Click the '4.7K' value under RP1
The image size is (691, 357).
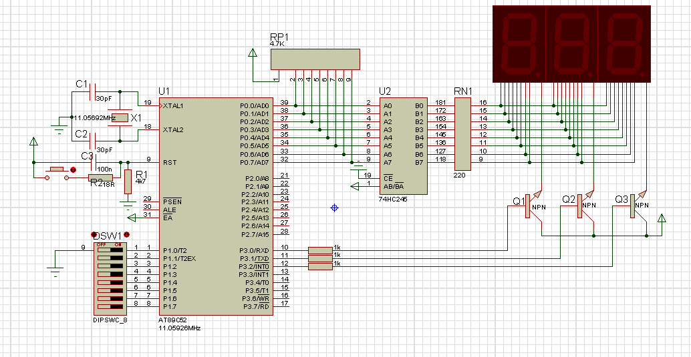tap(277, 44)
